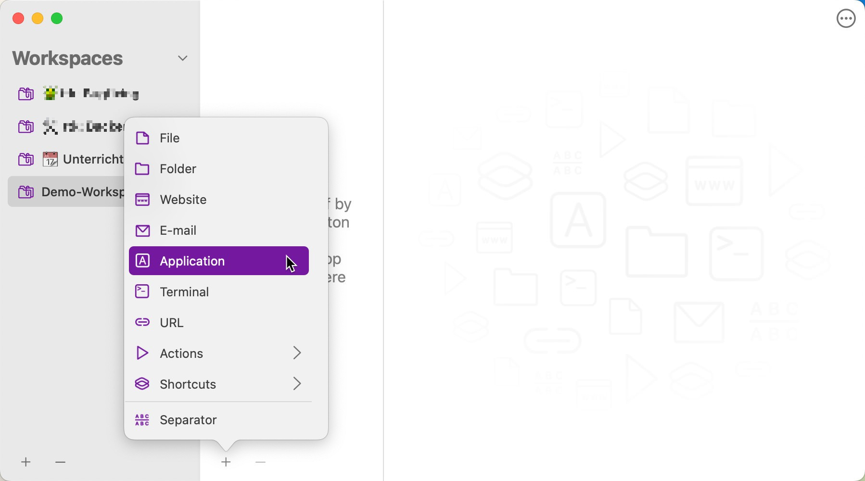Choose Terminal from the add menu
The height and width of the screenshot is (481, 865).
(x=219, y=291)
